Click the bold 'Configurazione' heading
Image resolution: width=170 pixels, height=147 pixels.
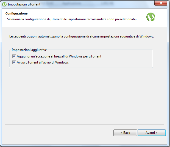16,13
